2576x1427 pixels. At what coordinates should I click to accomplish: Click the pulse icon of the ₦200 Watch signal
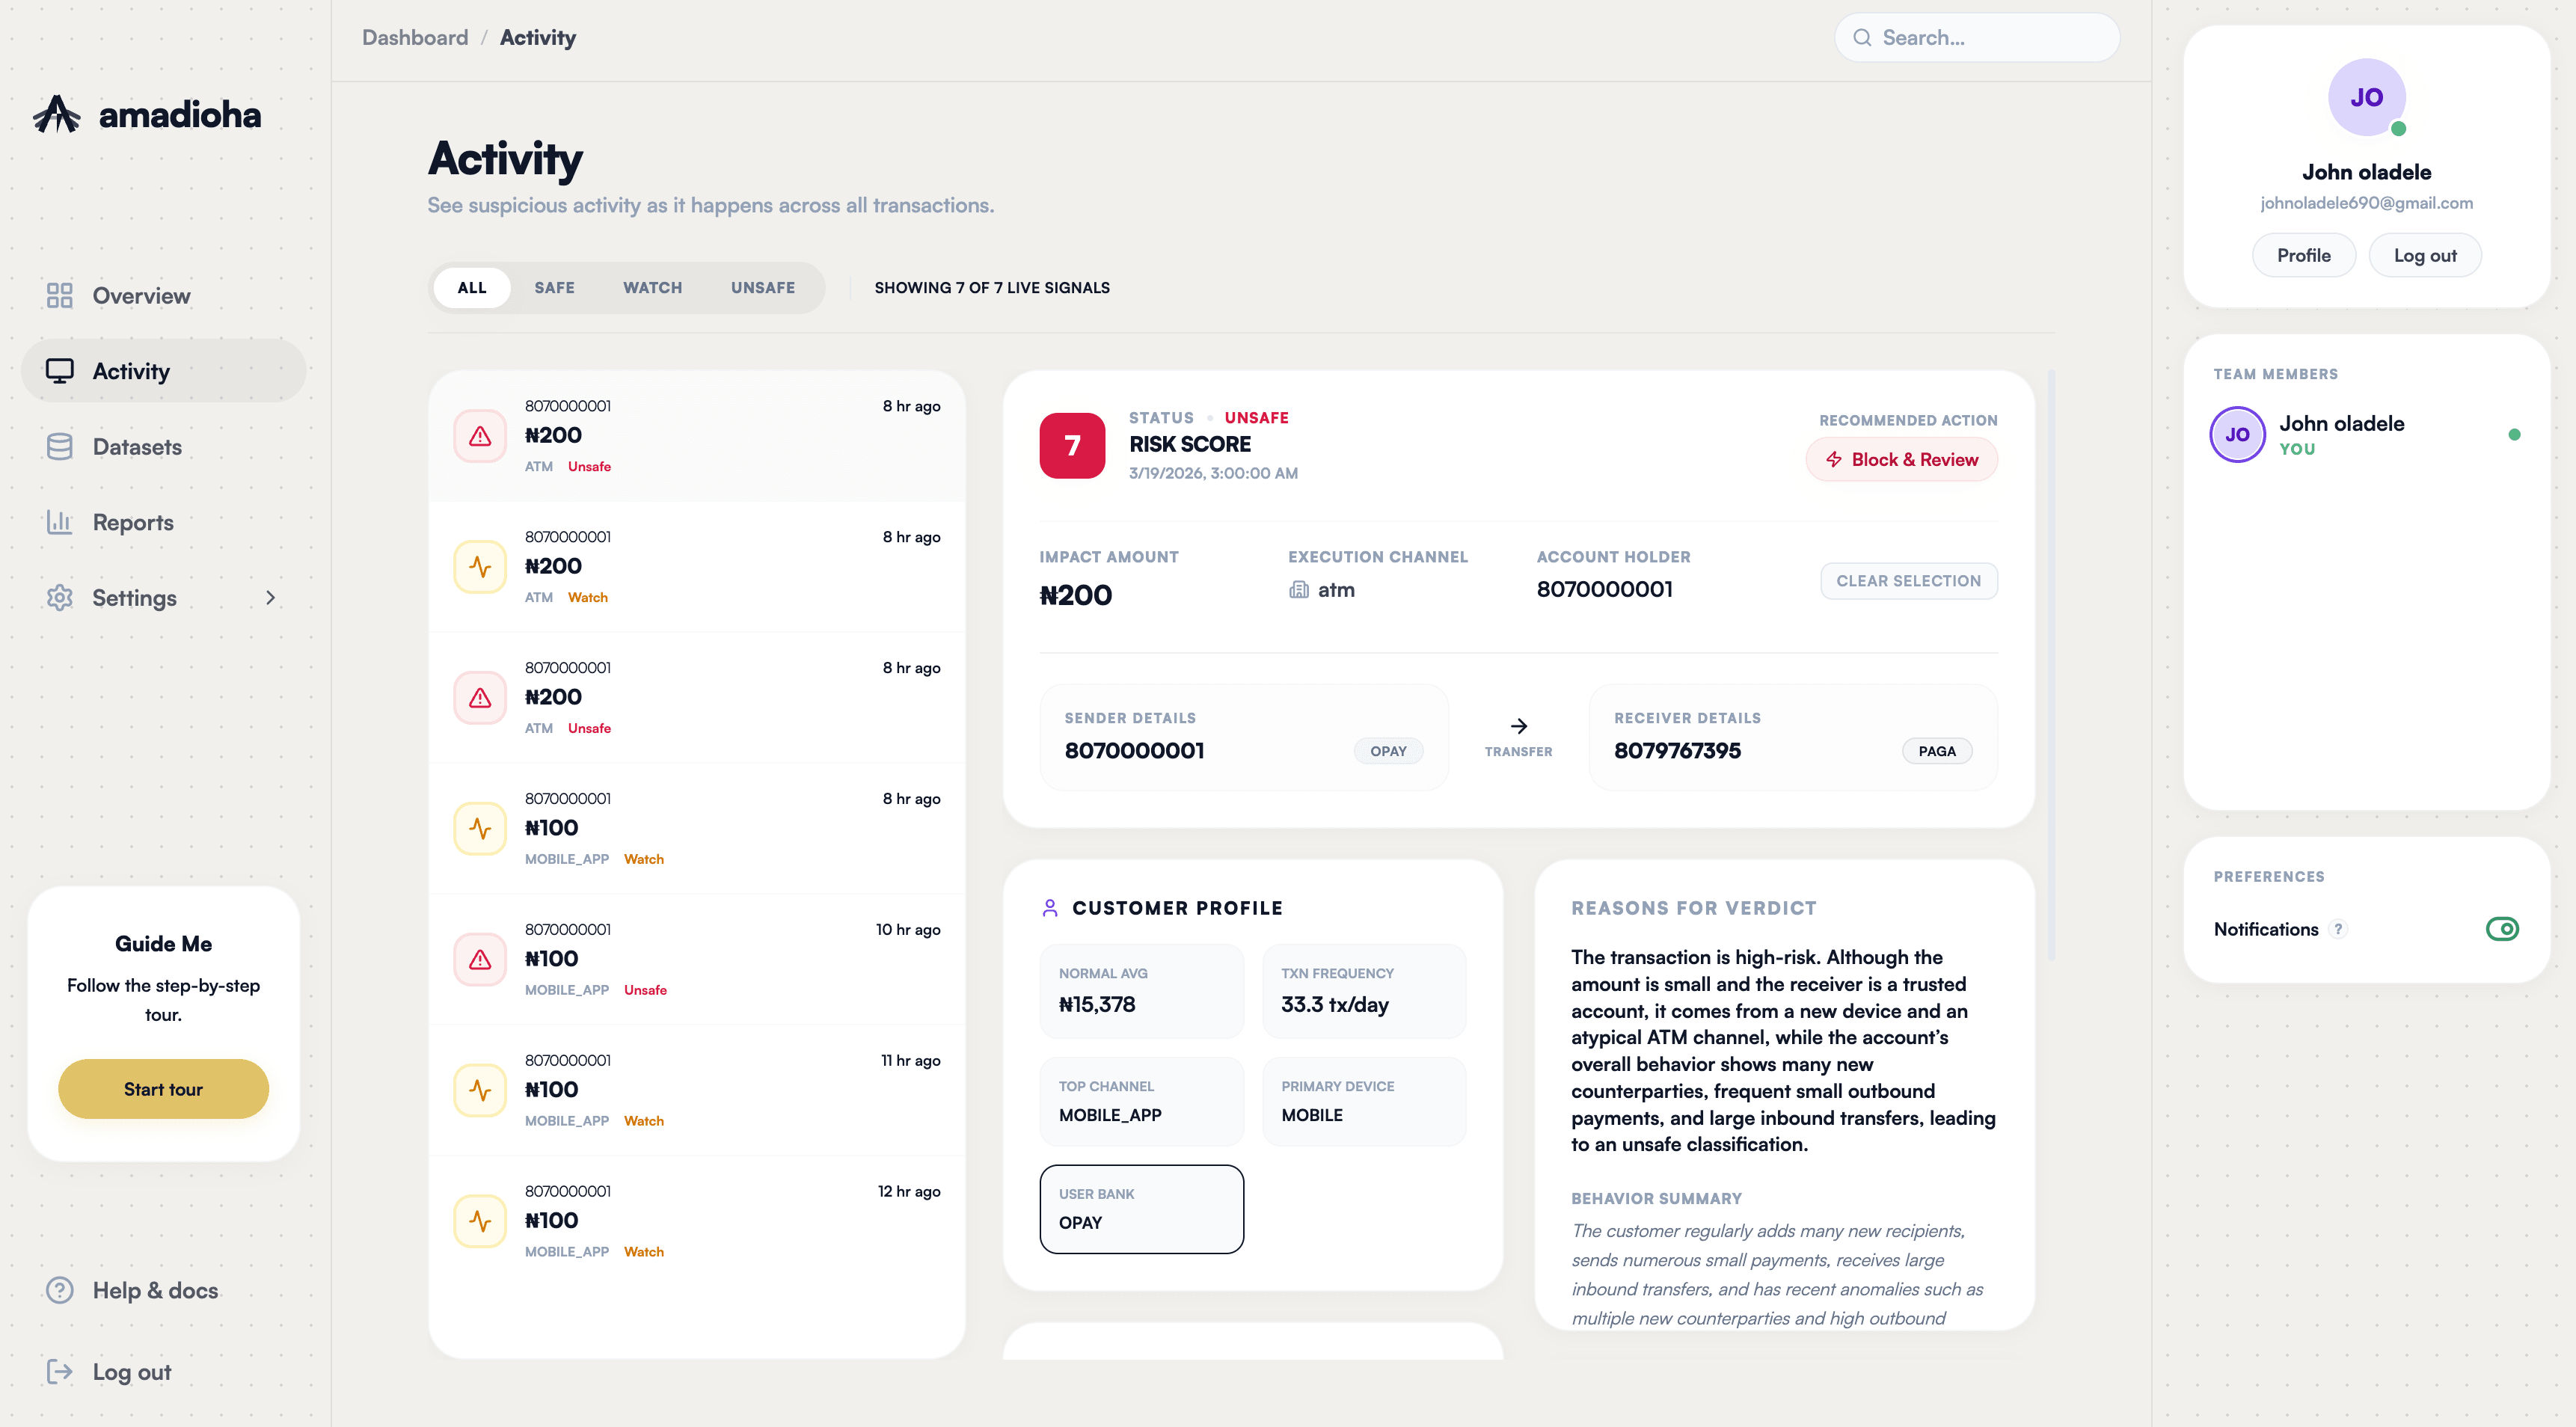click(x=480, y=567)
